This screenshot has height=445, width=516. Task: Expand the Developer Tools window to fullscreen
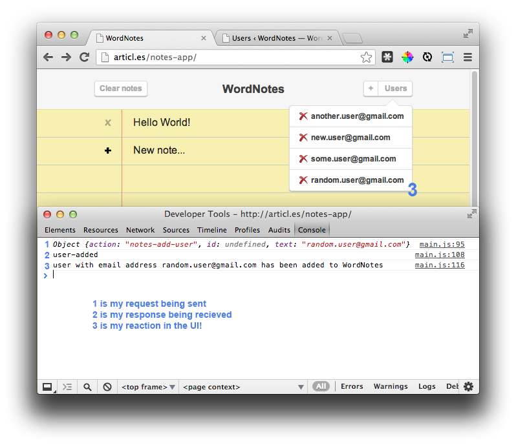click(x=472, y=214)
